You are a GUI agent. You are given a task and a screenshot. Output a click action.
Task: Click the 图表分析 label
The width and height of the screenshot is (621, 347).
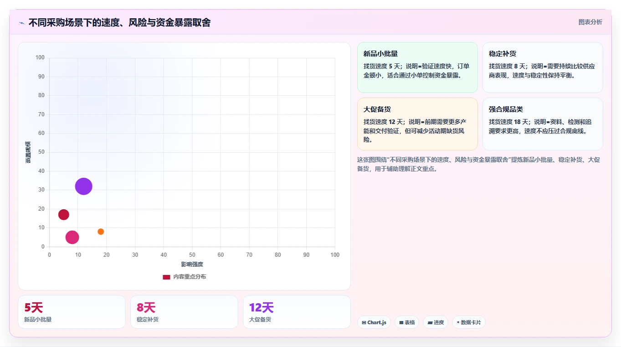[x=590, y=22]
